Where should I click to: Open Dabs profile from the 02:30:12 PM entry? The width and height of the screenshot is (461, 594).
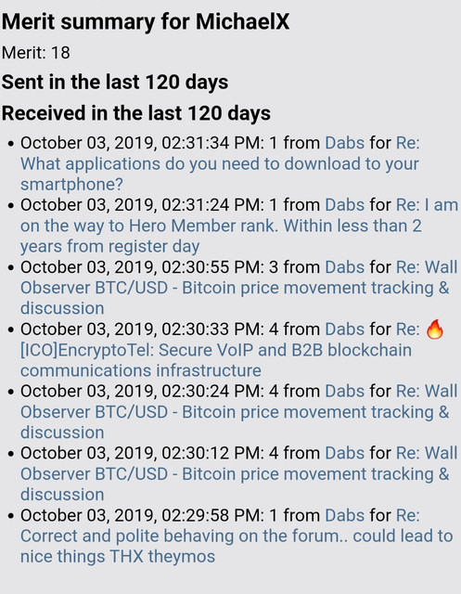tap(345, 453)
